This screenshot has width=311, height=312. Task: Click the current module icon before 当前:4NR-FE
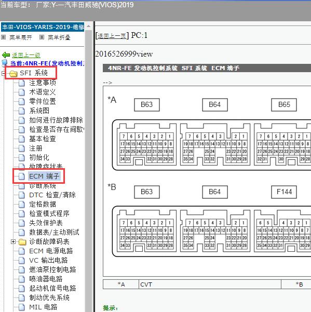click(5, 63)
